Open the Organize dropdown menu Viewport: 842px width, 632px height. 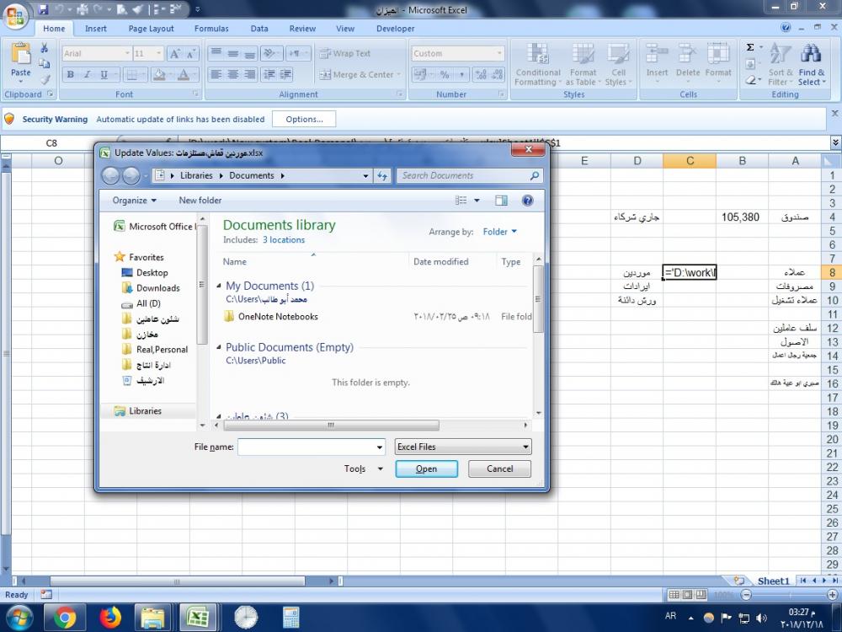coord(134,201)
